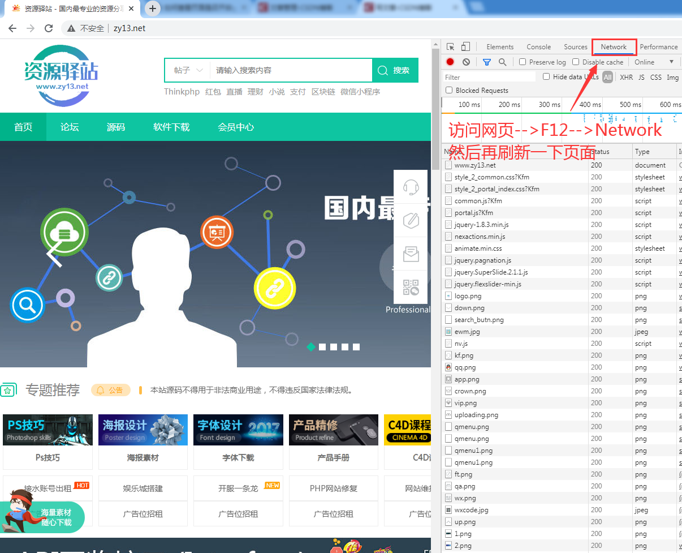Screen dimensions: 682x553
Task: Clear the network log with the clear icon
Action: (x=466, y=62)
